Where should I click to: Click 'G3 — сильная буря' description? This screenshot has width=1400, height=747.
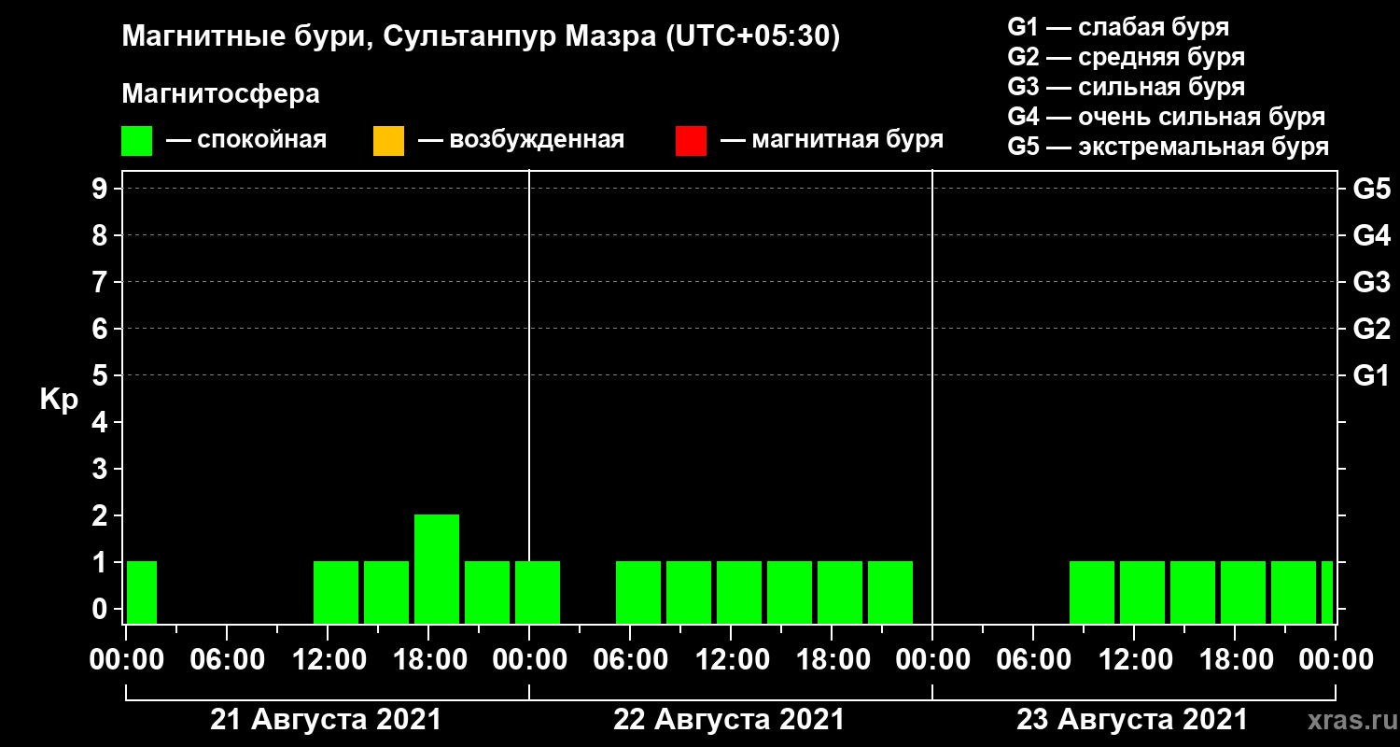coord(1127,87)
